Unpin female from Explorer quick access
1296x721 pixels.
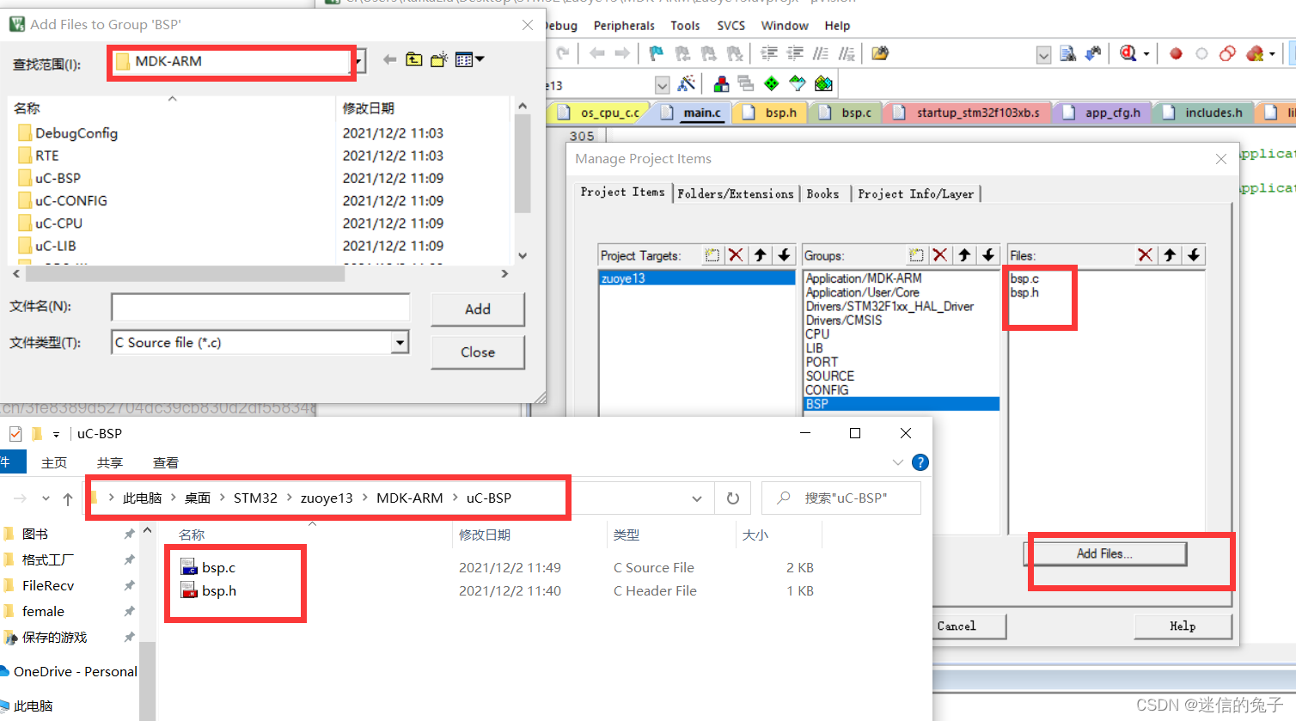tap(129, 612)
